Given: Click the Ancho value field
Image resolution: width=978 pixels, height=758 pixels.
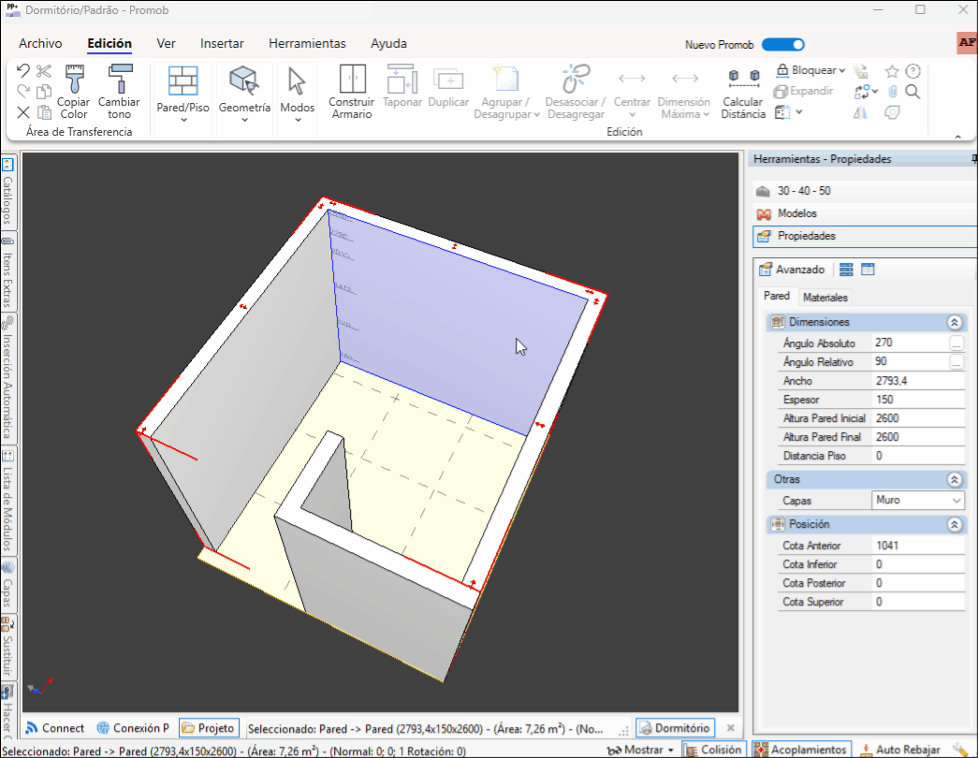Looking at the screenshot, I should click(x=916, y=381).
